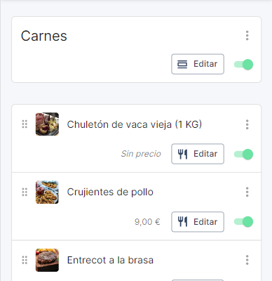Open the Crujientes de pollo three-dot menu
This screenshot has width=272, height=281.
(x=247, y=192)
